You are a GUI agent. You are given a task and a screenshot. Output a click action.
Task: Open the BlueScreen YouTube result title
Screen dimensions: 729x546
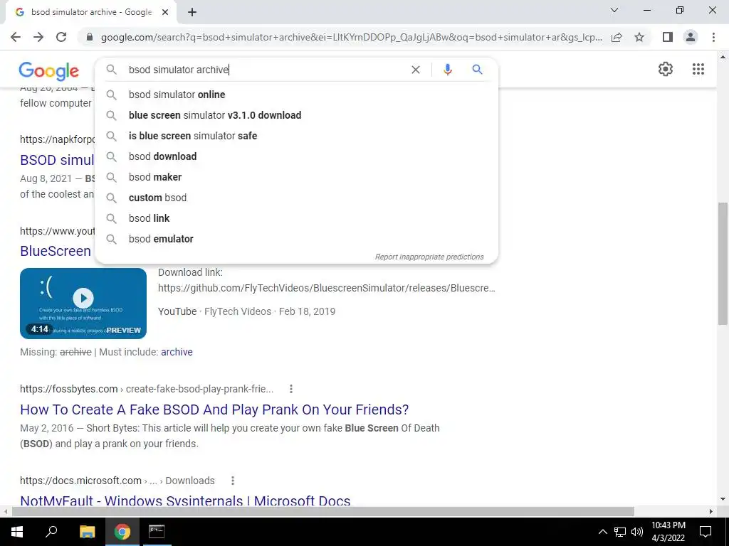(56, 251)
